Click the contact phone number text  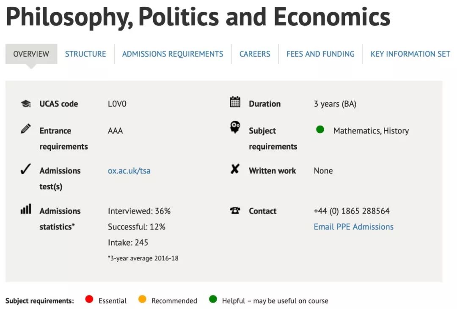351,211
